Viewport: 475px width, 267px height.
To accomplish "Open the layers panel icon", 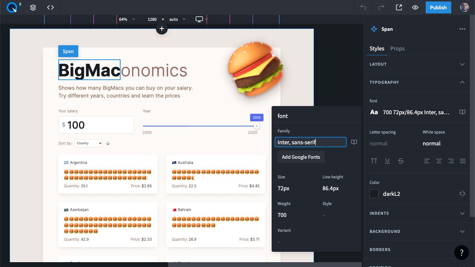I will coord(33,7).
